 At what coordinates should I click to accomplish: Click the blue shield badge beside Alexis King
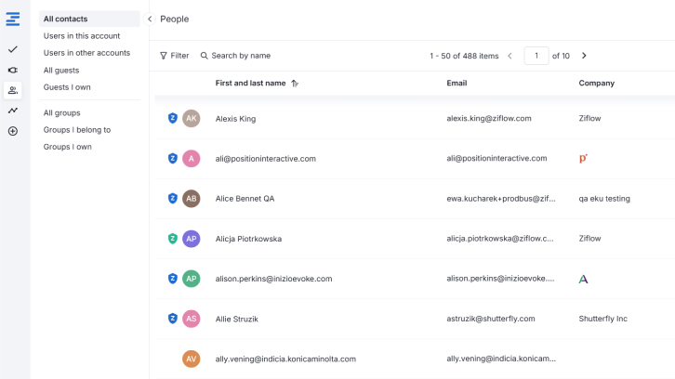[172, 119]
